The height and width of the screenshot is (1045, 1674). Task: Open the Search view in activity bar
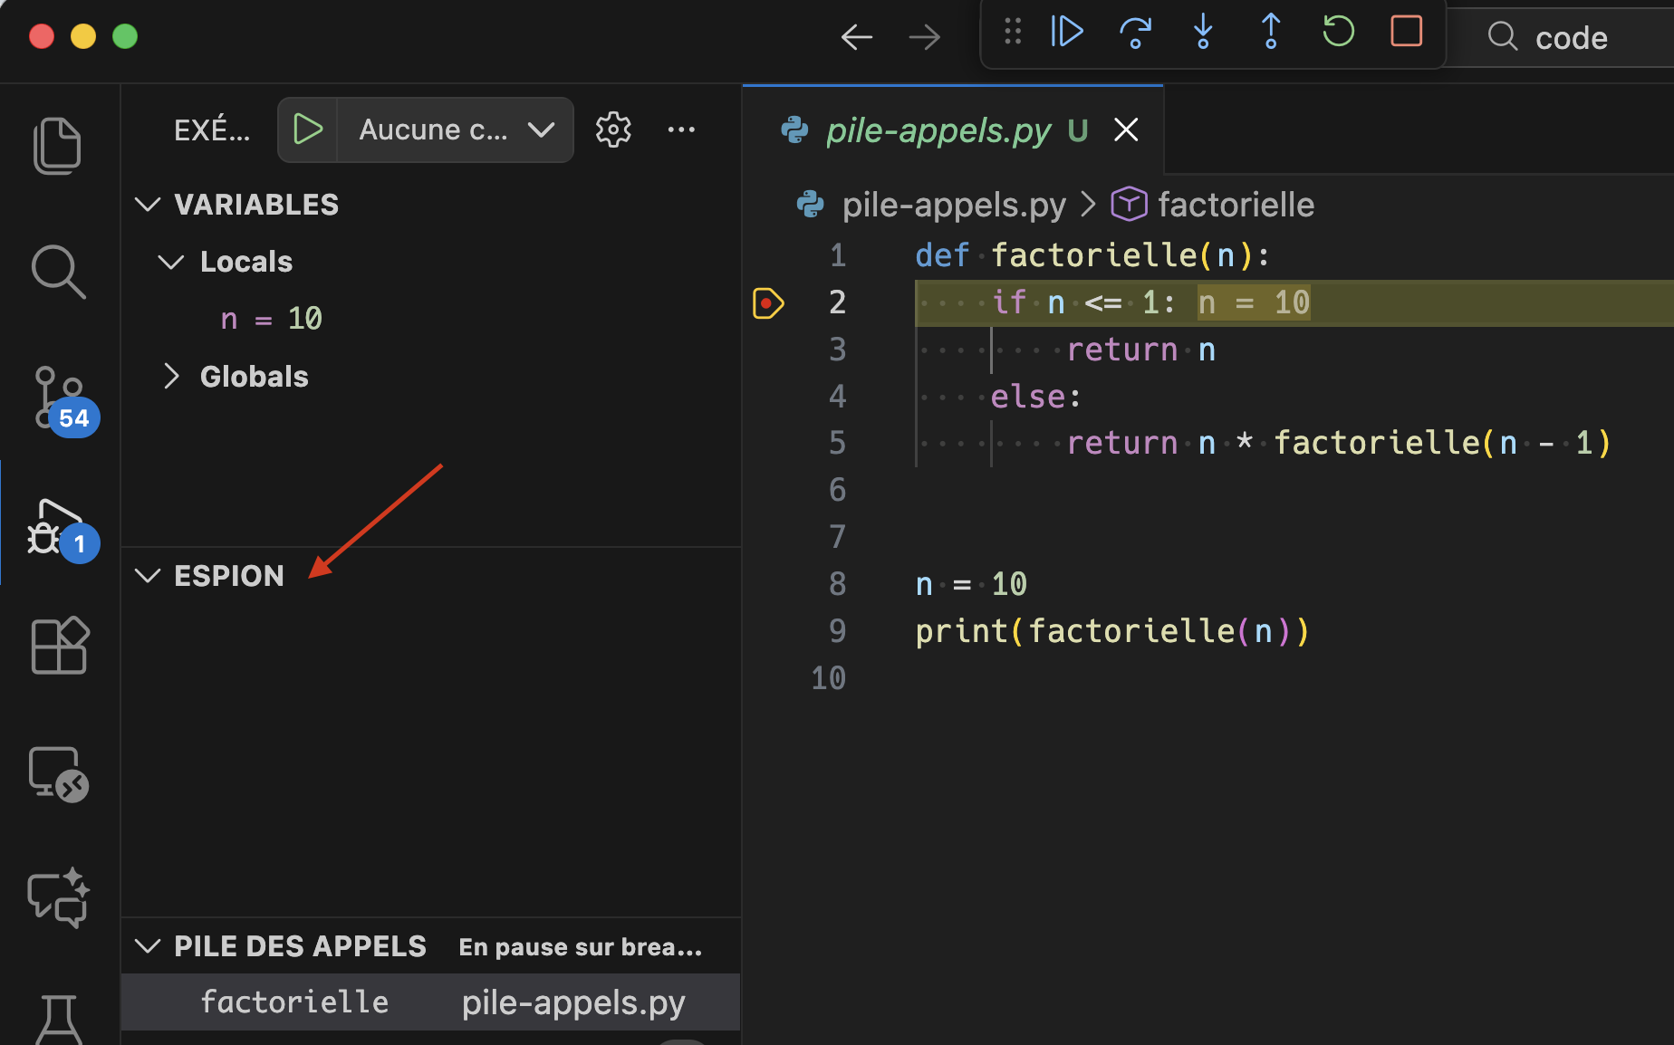[x=58, y=271]
